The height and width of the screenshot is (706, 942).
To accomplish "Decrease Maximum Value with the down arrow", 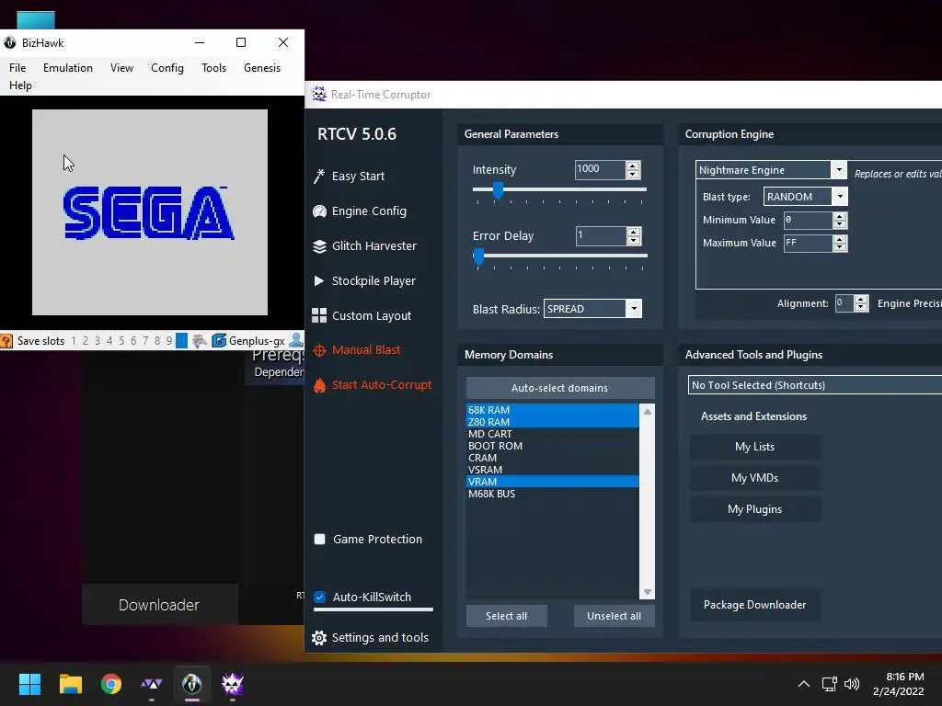I will [x=840, y=247].
